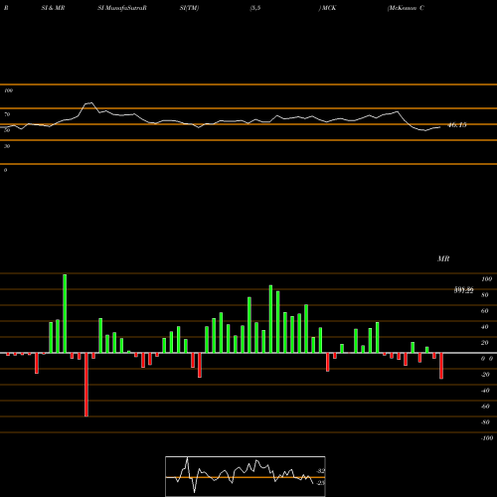The height and width of the screenshot is (497, 497).
Task: Click the 80 label on MR axis
Action: tap(485, 295)
